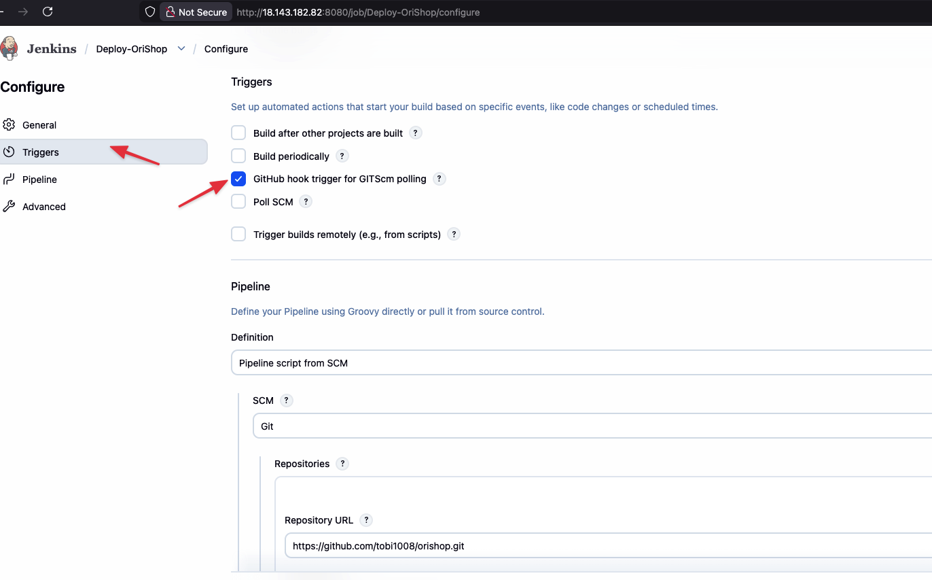Tick the Trigger builds remotely checkbox
This screenshot has width=932, height=580.
pyautogui.click(x=238, y=235)
